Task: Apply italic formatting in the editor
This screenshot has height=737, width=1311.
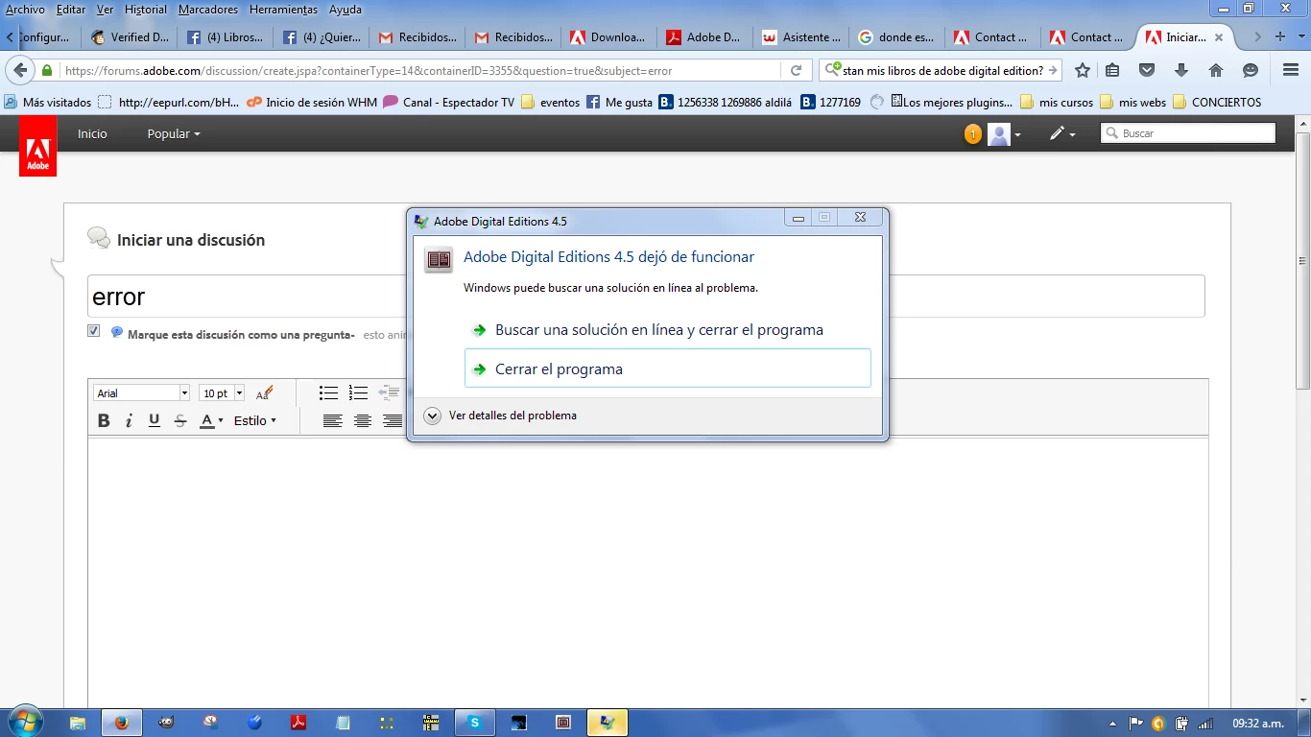Action: [x=129, y=420]
